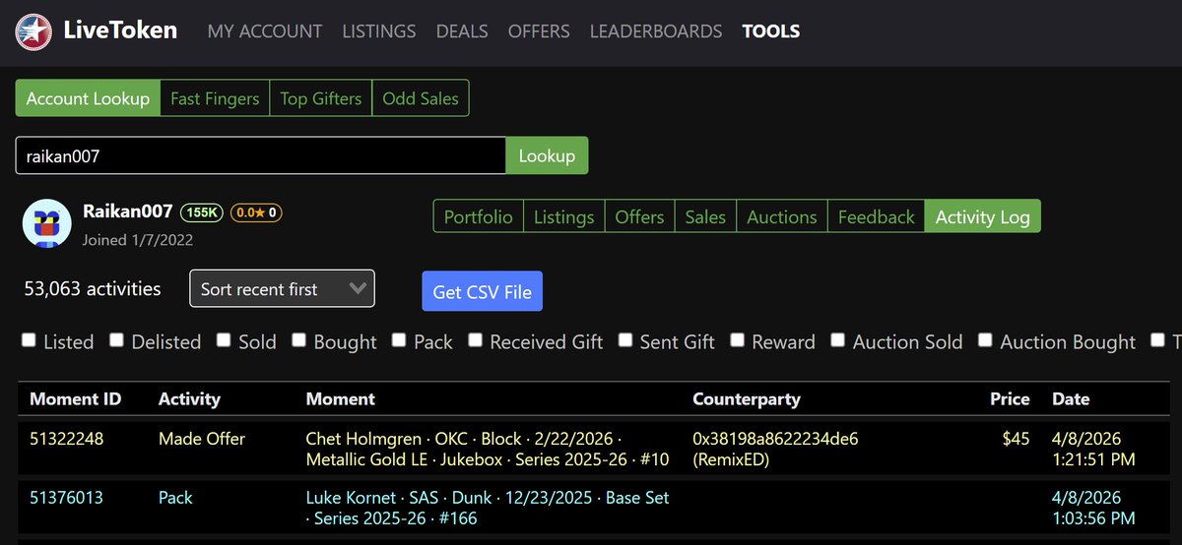Open Moment ID 51376013 link
1182x545 pixels.
tap(67, 498)
